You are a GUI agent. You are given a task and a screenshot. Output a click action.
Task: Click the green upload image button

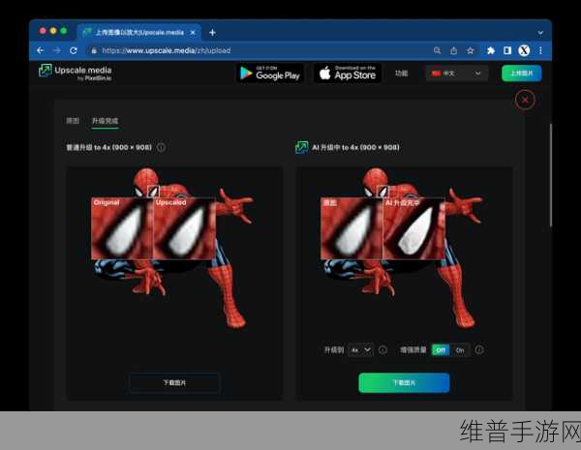522,73
